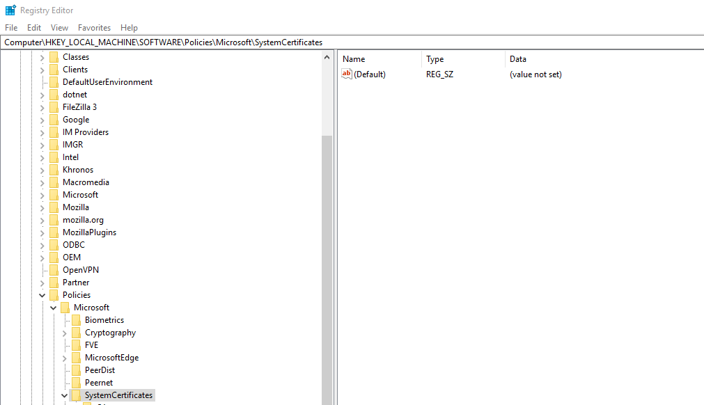Viewport: 704px width, 405px height.
Task: Select the Cryptography key
Action: coord(111,333)
